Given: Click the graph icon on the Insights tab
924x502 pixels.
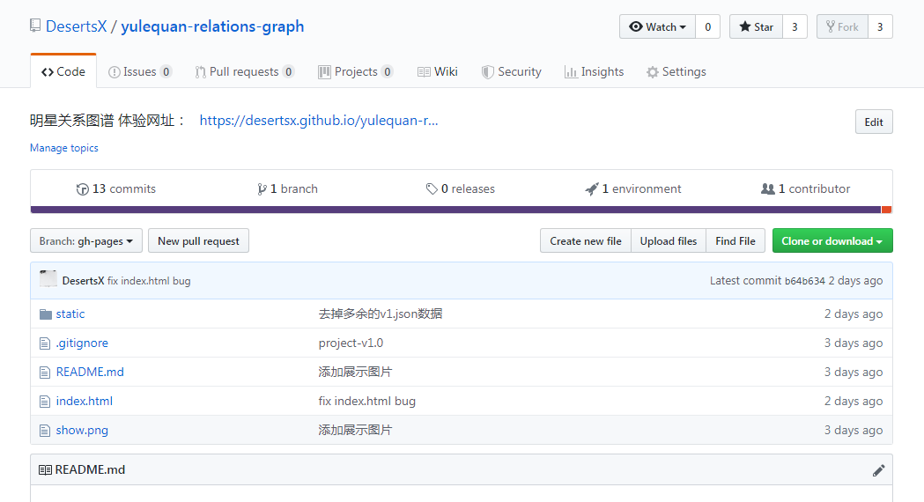Looking at the screenshot, I should pyautogui.click(x=571, y=72).
